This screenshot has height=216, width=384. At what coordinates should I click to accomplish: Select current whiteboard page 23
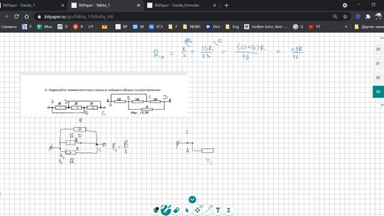(378, 92)
